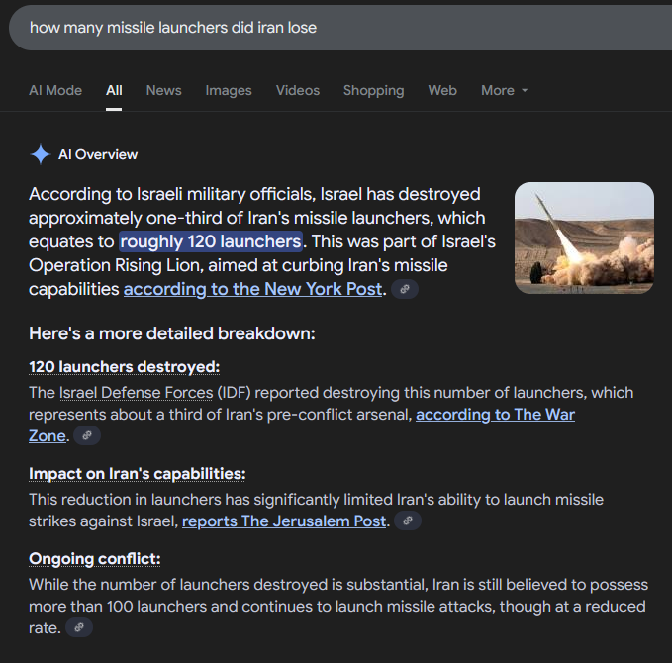Focus the search query input field
Screen dimensions: 672x663
coord(340,28)
